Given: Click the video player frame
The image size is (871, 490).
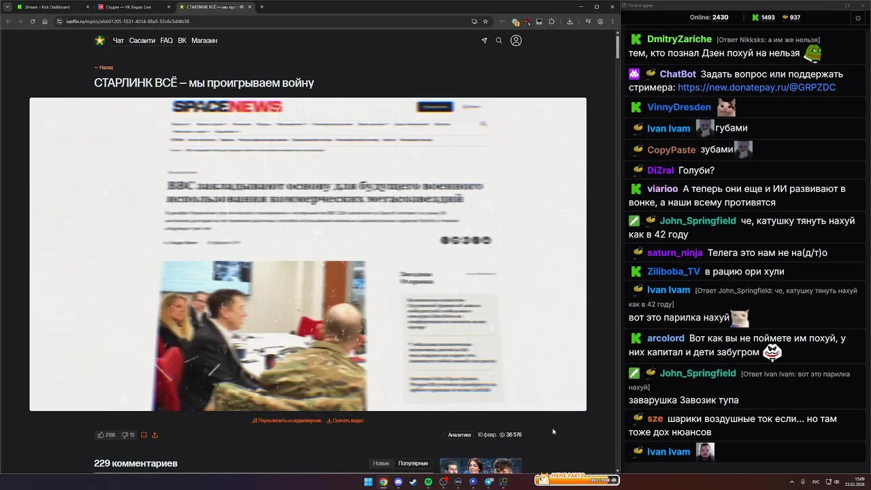Looking at the screenshot, I should [x=308, y=254].
